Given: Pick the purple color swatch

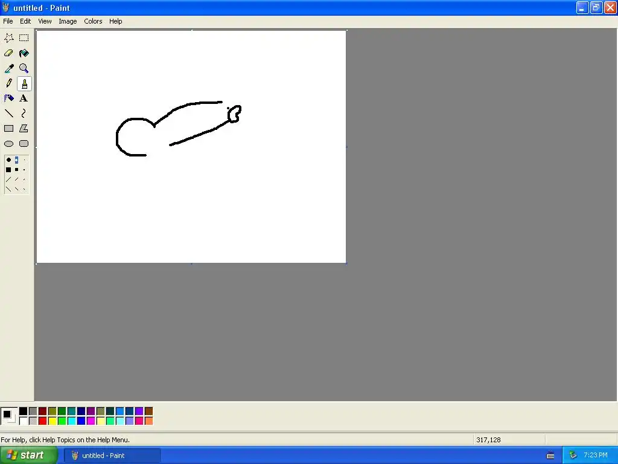Looking at the screenshot, I should click(91, 411).
